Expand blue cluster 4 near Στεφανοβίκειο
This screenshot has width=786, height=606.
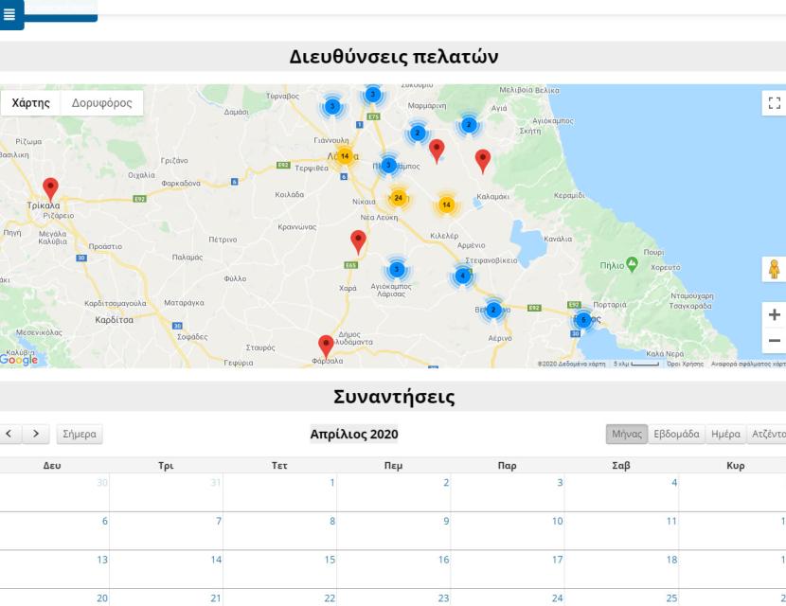coord(463,276)
